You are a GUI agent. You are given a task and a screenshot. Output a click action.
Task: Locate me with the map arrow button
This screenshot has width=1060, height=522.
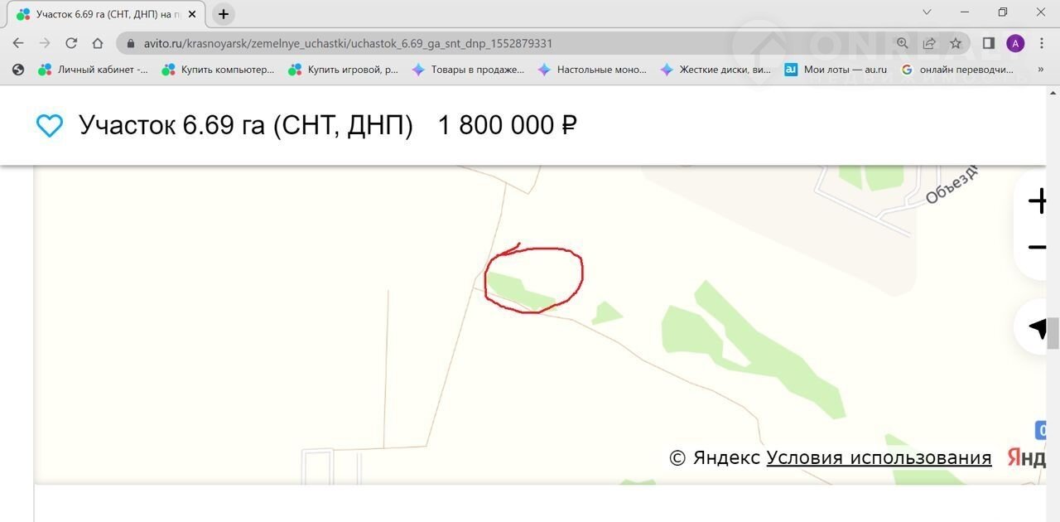coord(1038,327)
